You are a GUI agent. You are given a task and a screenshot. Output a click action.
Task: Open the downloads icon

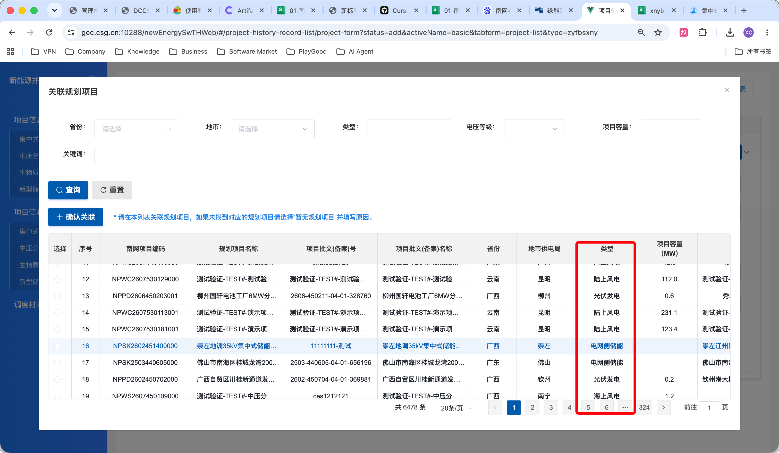(730, 32)
